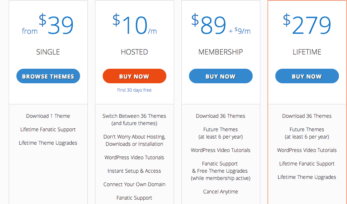This screenshot has width=347, height=204.
Task: Open the First 30 days free link
Action: pyautogui.click(x=134, y=90)
